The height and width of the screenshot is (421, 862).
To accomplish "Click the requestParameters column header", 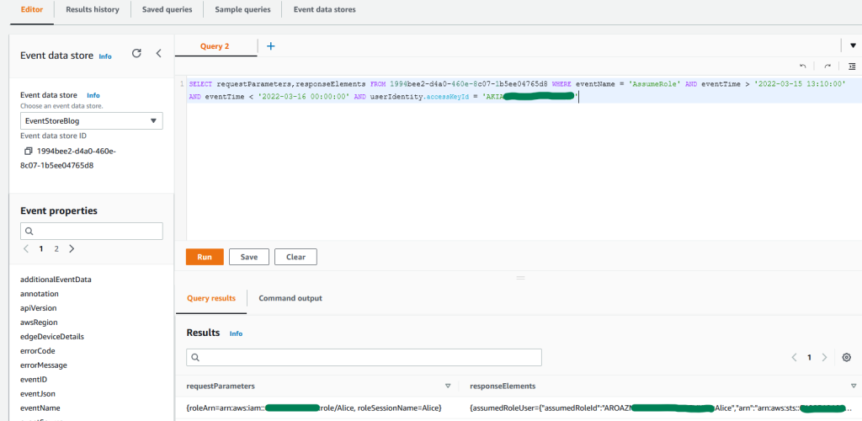I will coord(221,386).
